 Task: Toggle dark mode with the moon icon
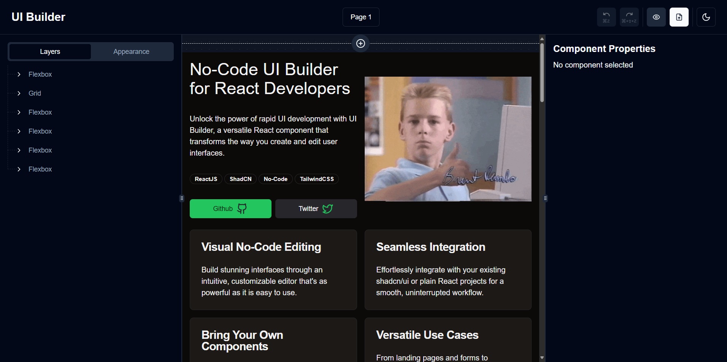[x=706, y=17]
